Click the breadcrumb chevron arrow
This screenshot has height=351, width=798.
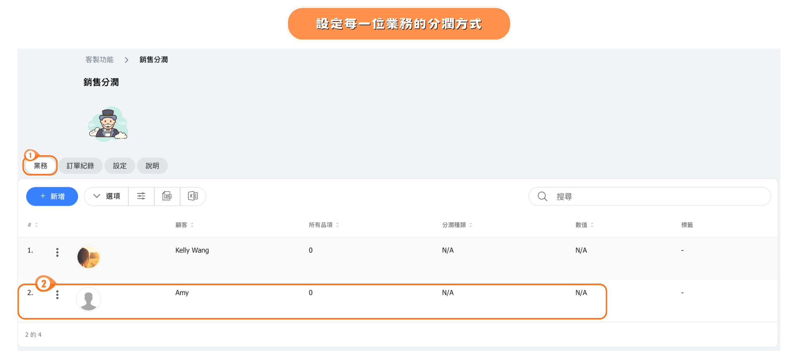coord(127,60)
